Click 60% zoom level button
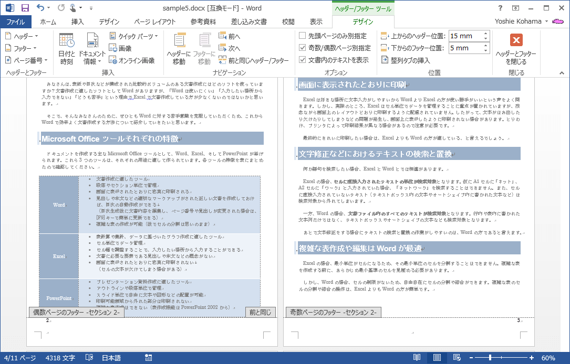Screen dimensions: 570x364 (548, 358)
